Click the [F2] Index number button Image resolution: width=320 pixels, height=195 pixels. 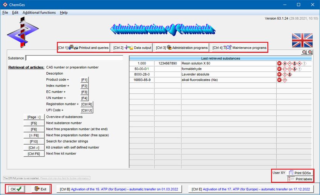click(84, 86)
